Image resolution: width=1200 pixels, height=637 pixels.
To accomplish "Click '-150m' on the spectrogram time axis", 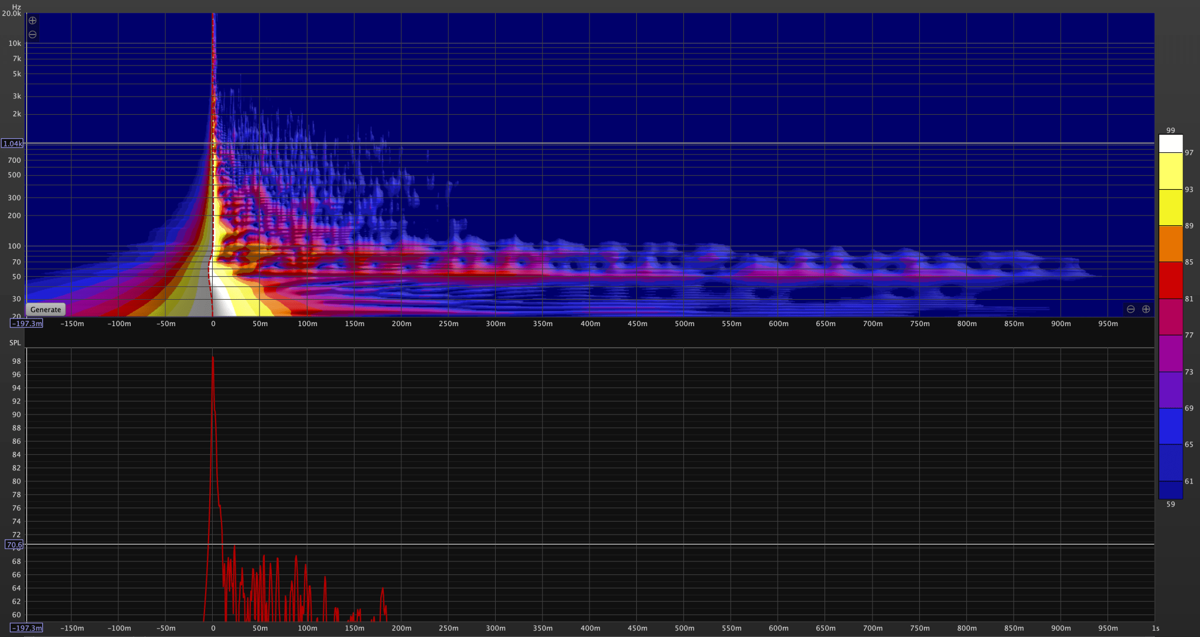I will coord(72,324).
